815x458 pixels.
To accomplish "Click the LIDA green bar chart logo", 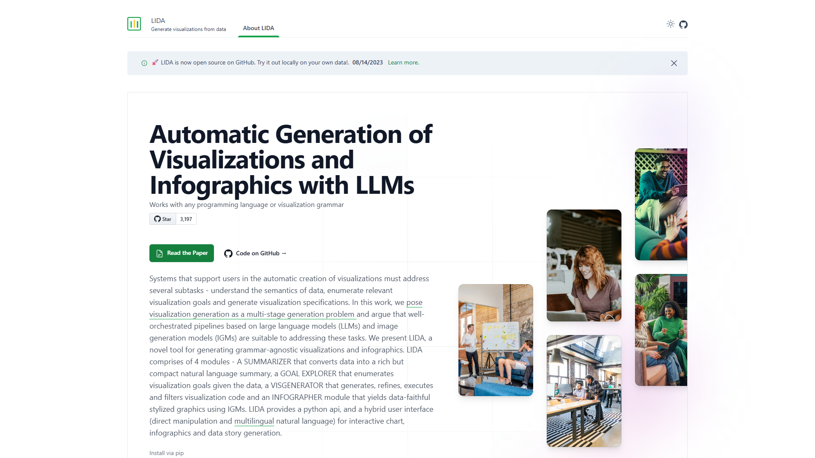I will (x=134, y=24).
